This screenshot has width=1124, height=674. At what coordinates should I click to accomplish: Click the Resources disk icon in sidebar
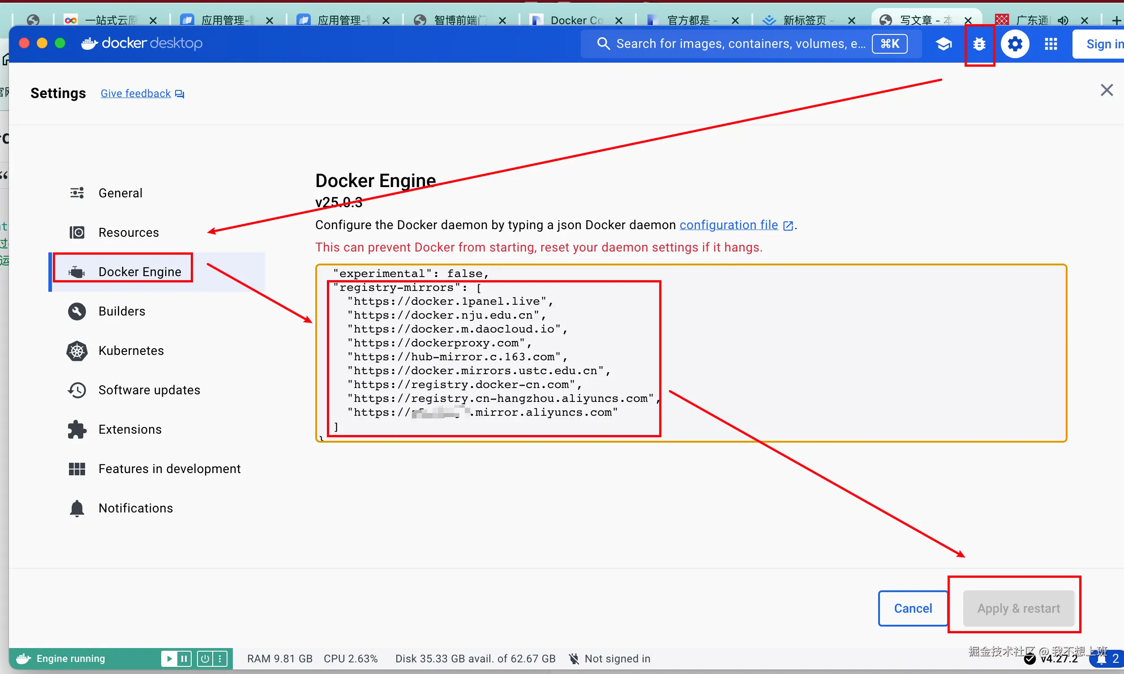(77, 233)
